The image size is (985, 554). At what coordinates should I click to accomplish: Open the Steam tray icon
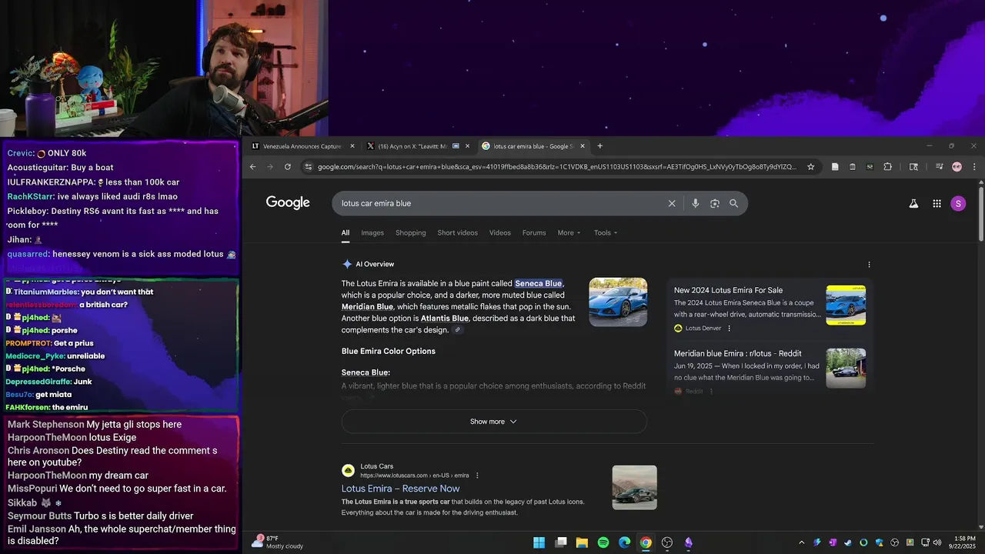coord(848,542)
